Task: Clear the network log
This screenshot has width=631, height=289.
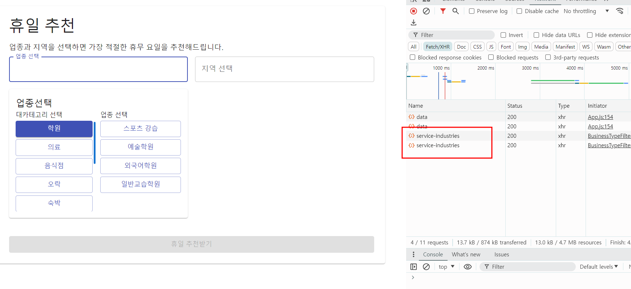Action: (x=426, y=11)
